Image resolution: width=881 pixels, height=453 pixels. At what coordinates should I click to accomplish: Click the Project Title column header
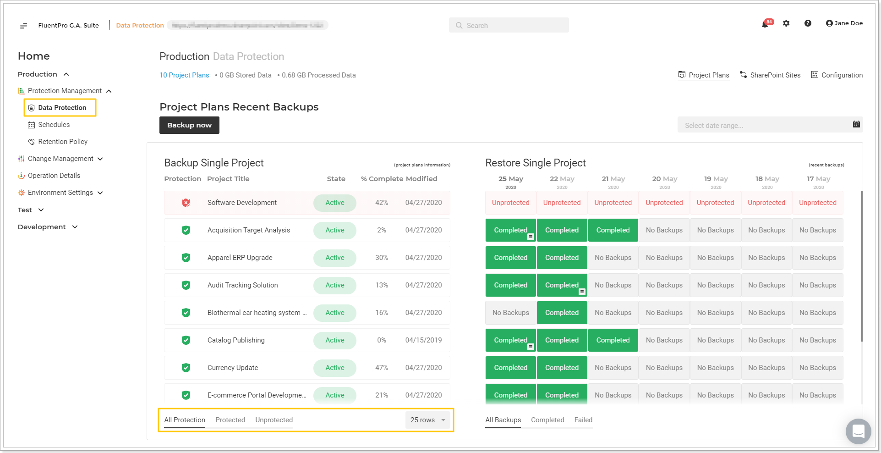click(x=228, y=179)
